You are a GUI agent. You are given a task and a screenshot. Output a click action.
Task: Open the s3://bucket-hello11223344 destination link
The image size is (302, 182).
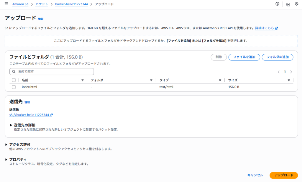(29, 115)
